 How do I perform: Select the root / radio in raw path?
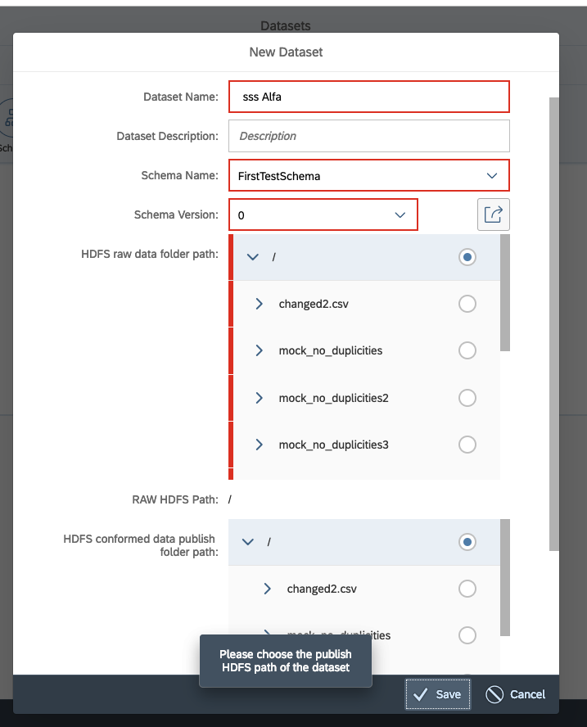(x=467, y=256)
